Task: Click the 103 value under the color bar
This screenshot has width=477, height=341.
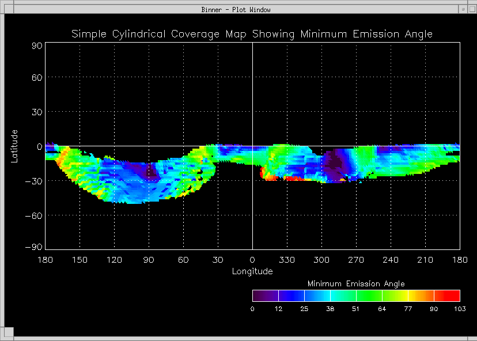Action: (x=459, y=309)
